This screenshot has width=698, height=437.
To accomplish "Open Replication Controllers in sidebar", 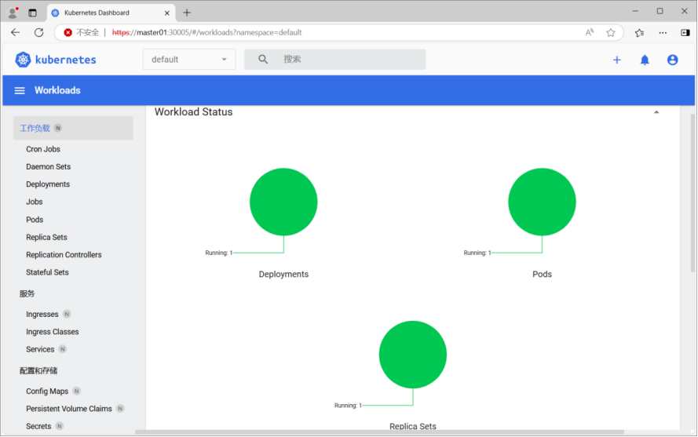I will (64, 255).
